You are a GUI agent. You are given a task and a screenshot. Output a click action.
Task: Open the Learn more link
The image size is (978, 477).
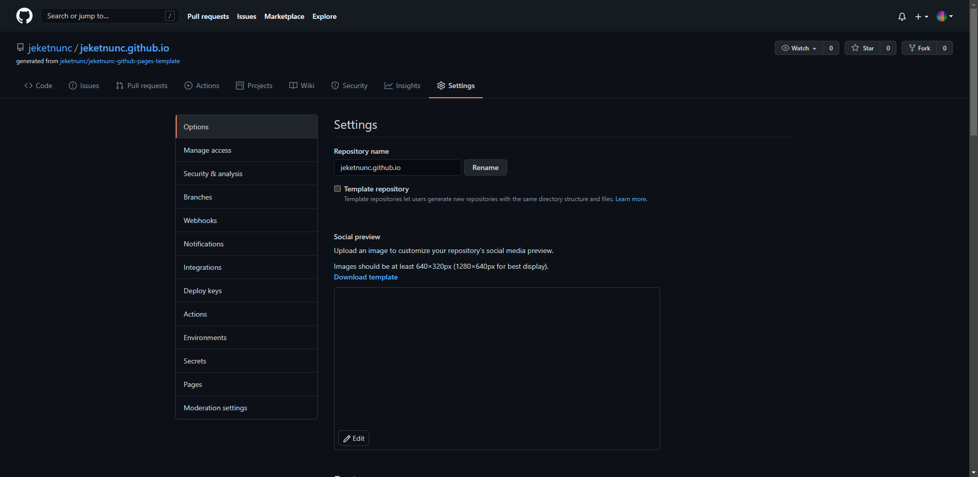click(631, 199)
